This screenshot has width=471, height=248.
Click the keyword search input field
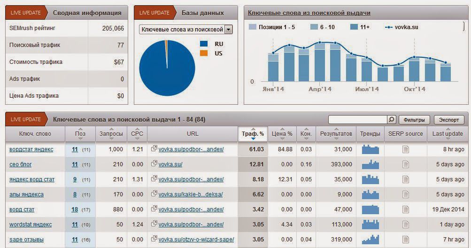[x=358, y=119]
